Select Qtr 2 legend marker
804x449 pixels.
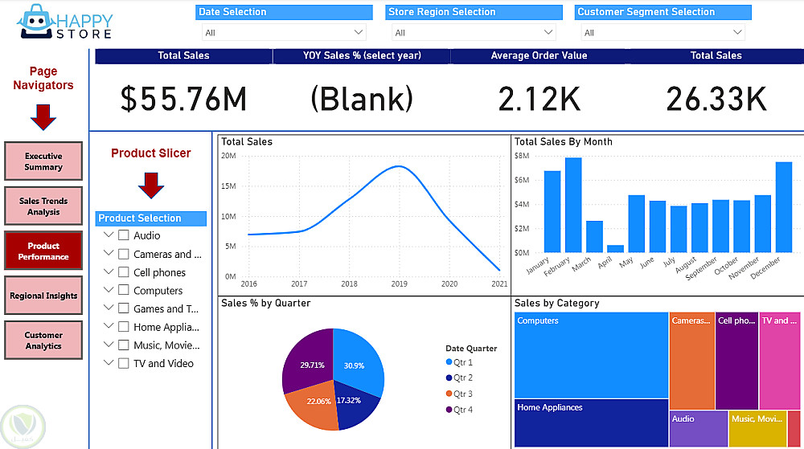(x=449, y=378)
